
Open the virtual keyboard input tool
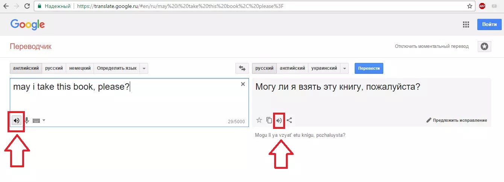[36, 121]
